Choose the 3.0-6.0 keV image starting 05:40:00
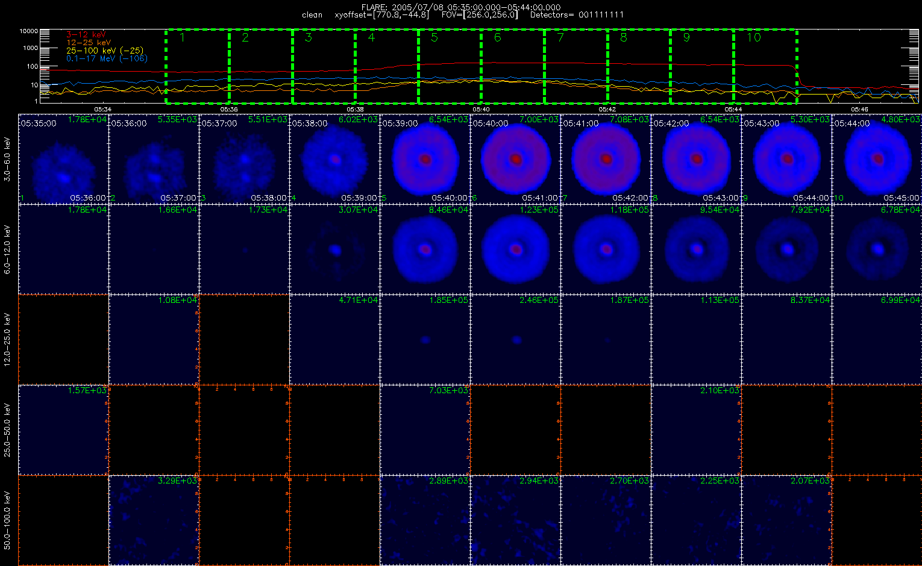The height and width of the screenshot is (566, 922). coord(516,159)
